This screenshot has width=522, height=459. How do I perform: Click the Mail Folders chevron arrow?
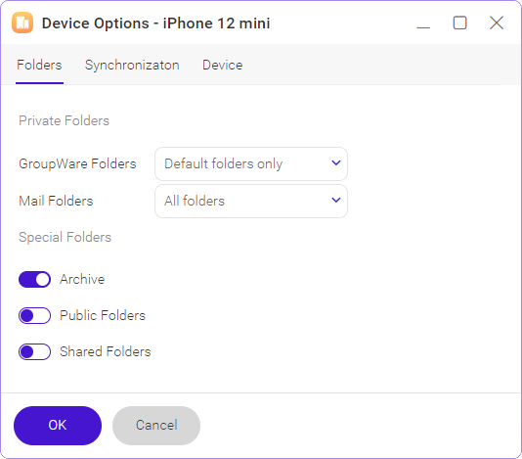(x=336, y=200)
